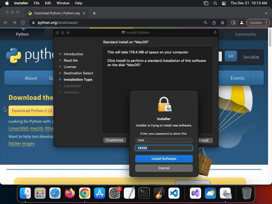Open the macOS download link
The height and width of the screenshot is (204, 272).
point(36,128)
